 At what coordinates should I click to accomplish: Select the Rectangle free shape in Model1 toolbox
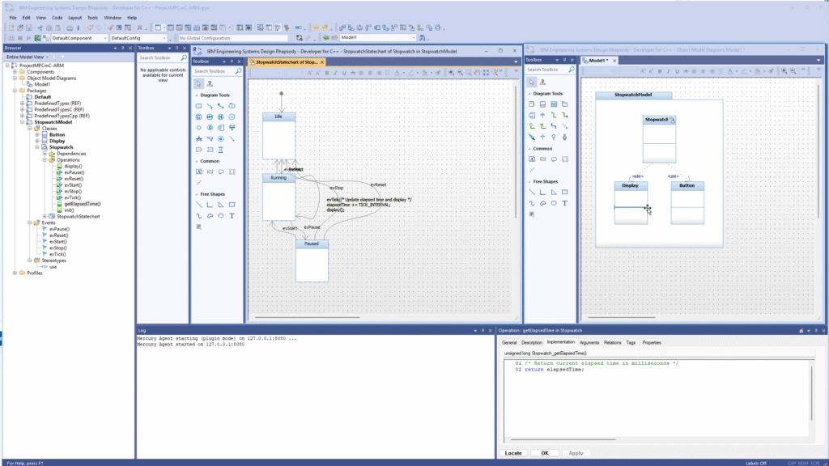pyautogui.click(x=564, y=193)
